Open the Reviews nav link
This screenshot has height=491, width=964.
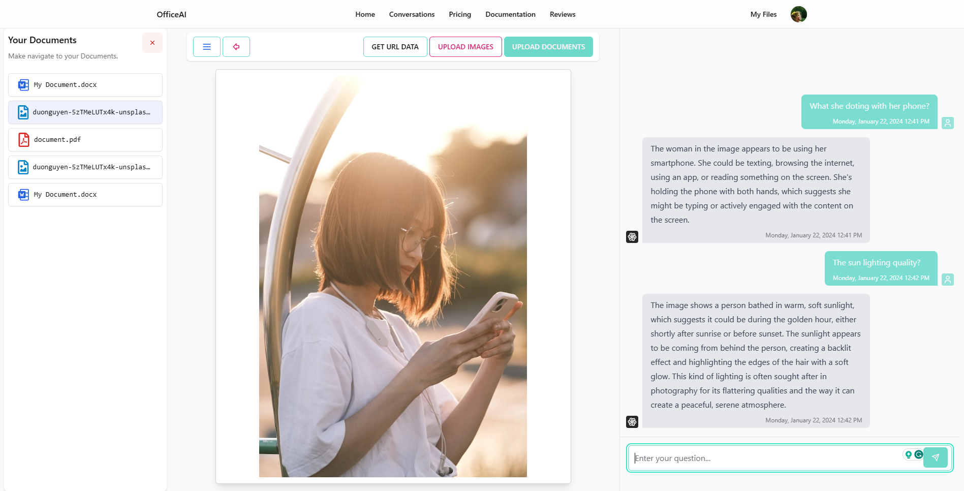pos(563,14)
